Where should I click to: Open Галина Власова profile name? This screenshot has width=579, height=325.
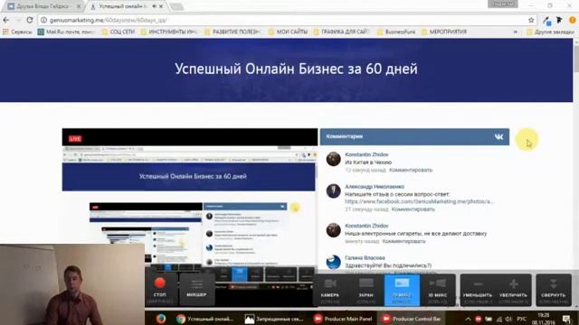tap(365, 257)
